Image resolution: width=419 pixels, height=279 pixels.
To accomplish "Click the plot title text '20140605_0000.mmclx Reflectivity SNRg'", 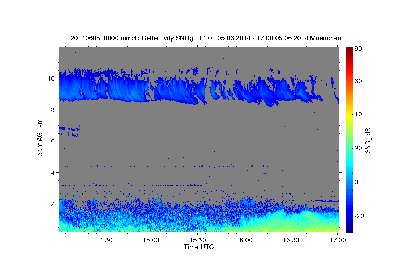I will [x=132, y=38].
